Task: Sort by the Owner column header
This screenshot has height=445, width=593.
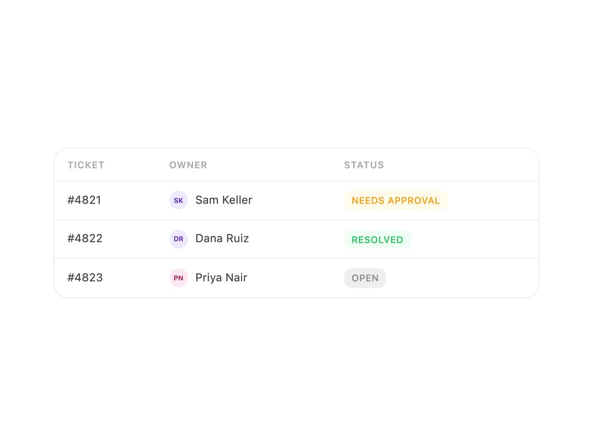Action: click(x=188, y=165)
